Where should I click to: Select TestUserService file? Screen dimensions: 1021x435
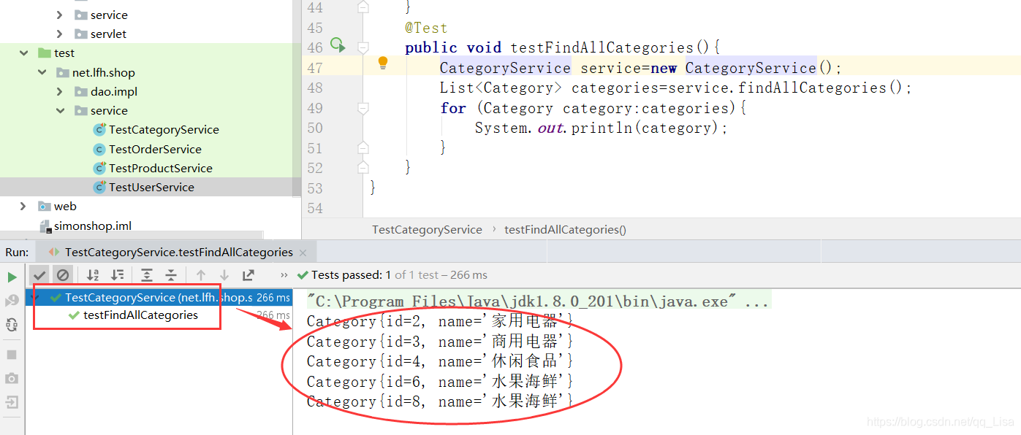point(151,187)
